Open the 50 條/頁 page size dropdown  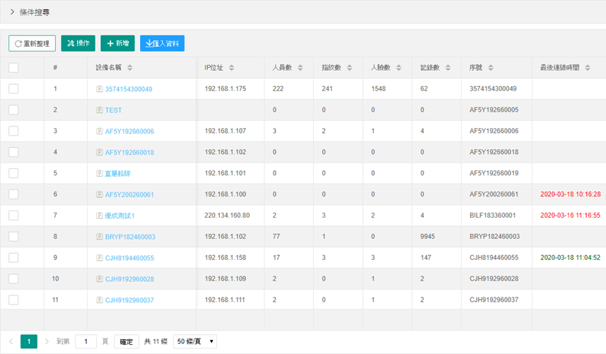(x=194, y=341)
